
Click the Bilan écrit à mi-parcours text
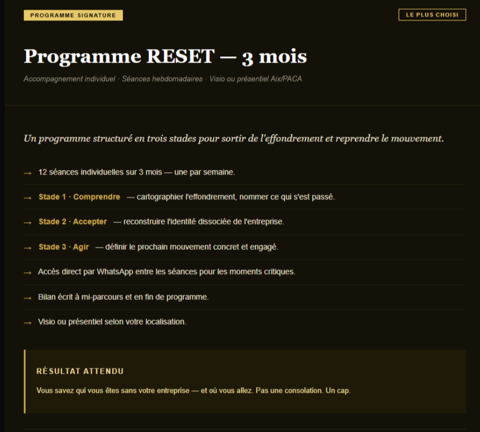123,297
